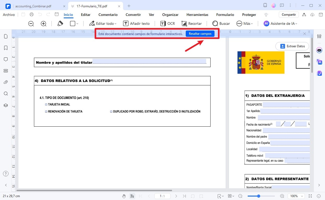Open the page thumbnails panel in the left sidebar

point(6,36)
